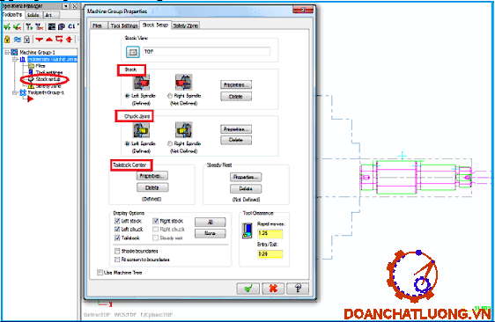Image resolution: width=495 pixels, height=322 pixels.
Task: Enable Use Machine Tree checkbox
Action: point(100,273)
